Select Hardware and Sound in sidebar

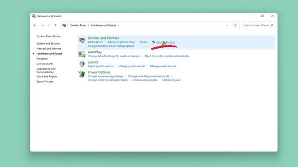click(x=49, y=54)
